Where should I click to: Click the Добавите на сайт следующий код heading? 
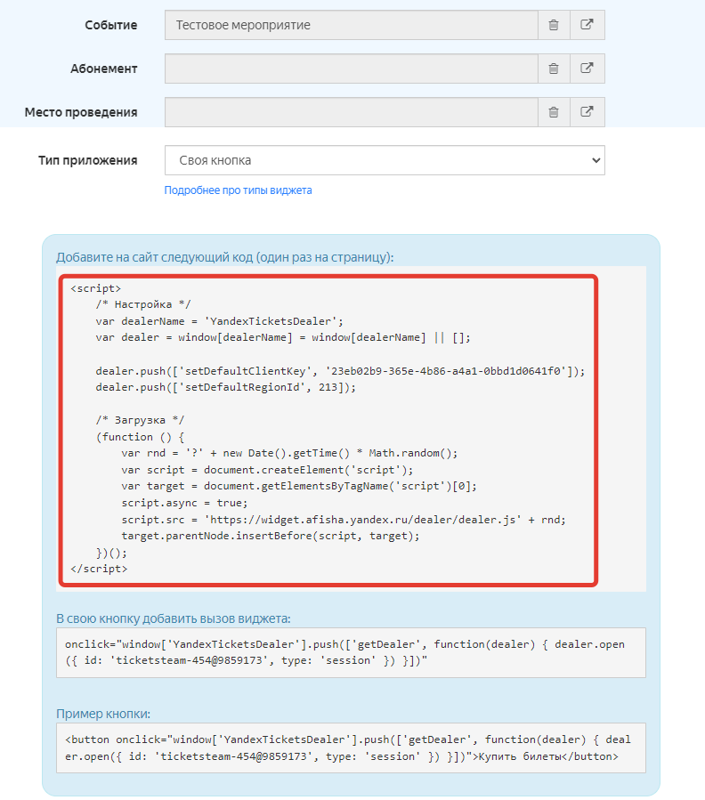pyautogui.click(x=224, y=257)
